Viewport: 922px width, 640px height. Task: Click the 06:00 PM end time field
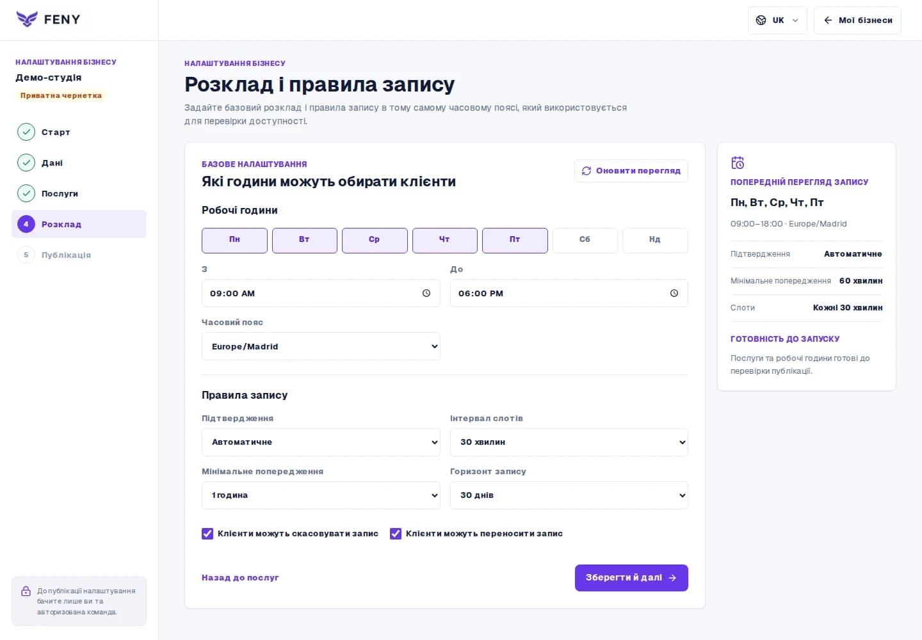(x=569, y=293)
